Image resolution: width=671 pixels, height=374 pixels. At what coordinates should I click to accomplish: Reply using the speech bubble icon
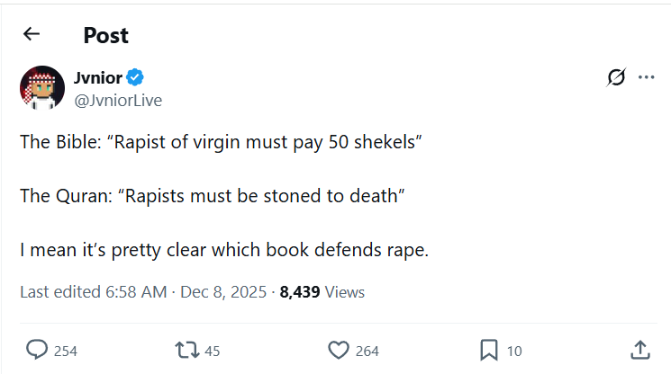37,350
